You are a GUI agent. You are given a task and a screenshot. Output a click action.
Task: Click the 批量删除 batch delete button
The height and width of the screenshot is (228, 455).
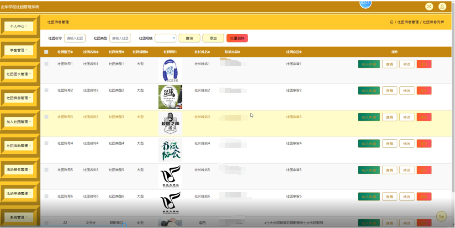click(237, 38)
